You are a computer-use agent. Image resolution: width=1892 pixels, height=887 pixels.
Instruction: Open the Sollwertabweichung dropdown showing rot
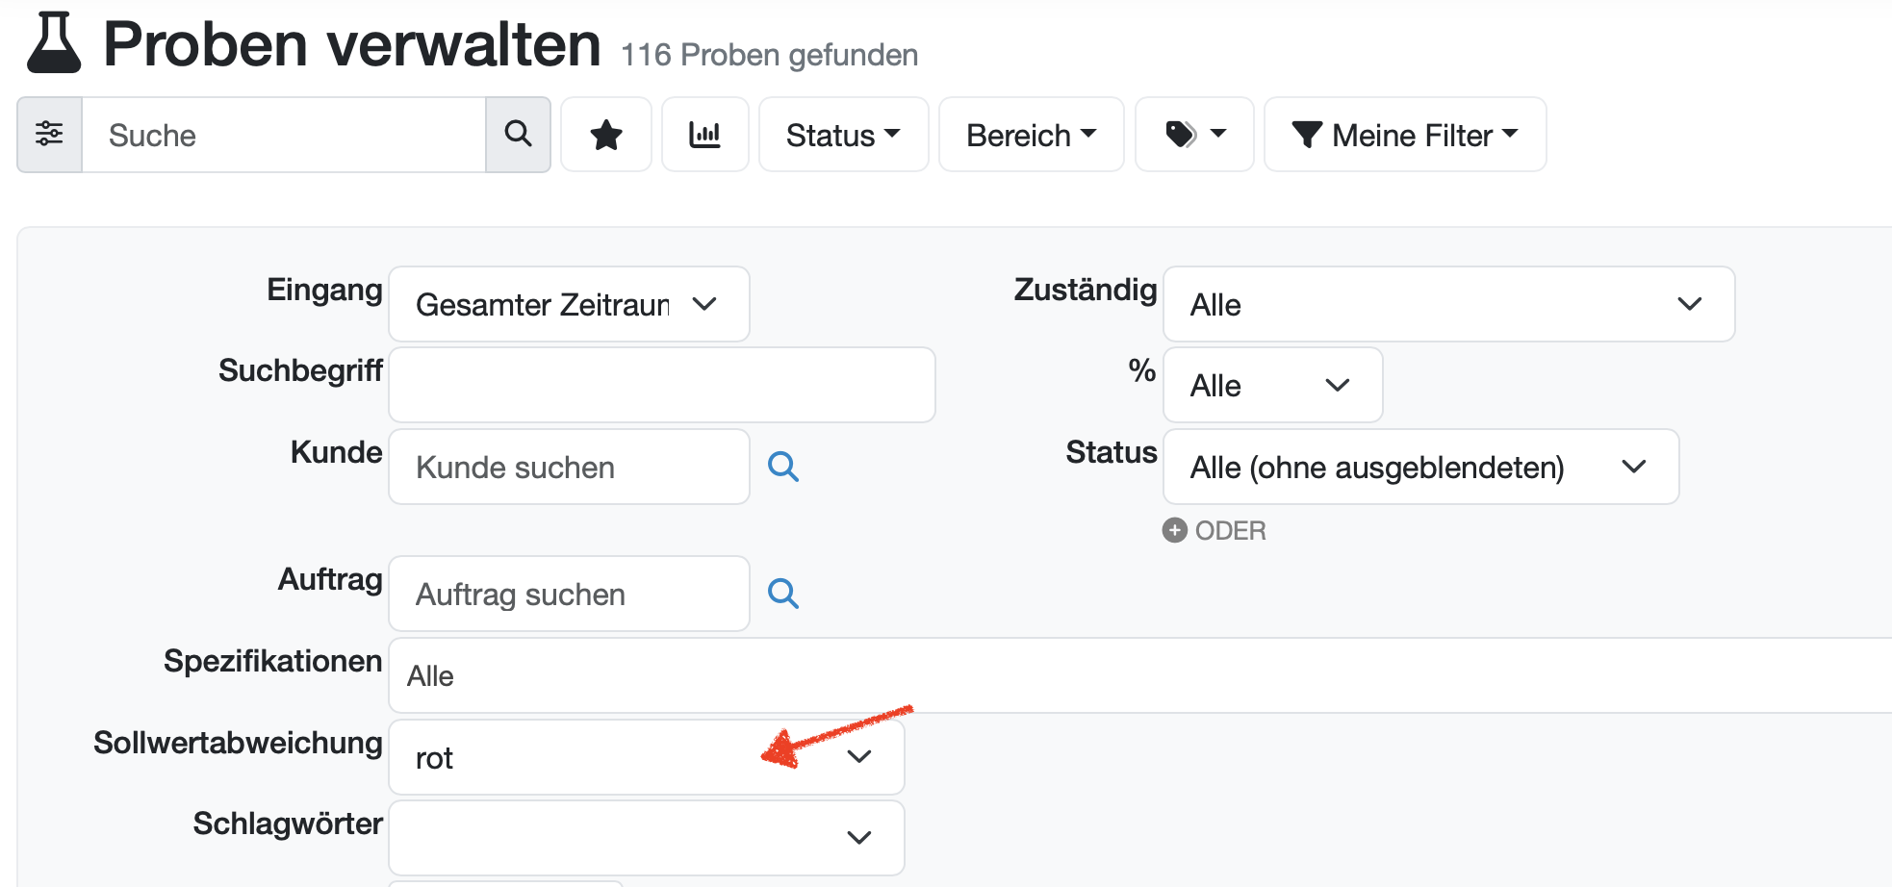[646, 757]
